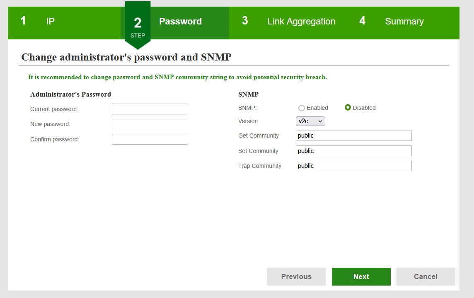This screenshot has height=298, width=474.
Task: Click the Current password field
Action: coord(149,109)
